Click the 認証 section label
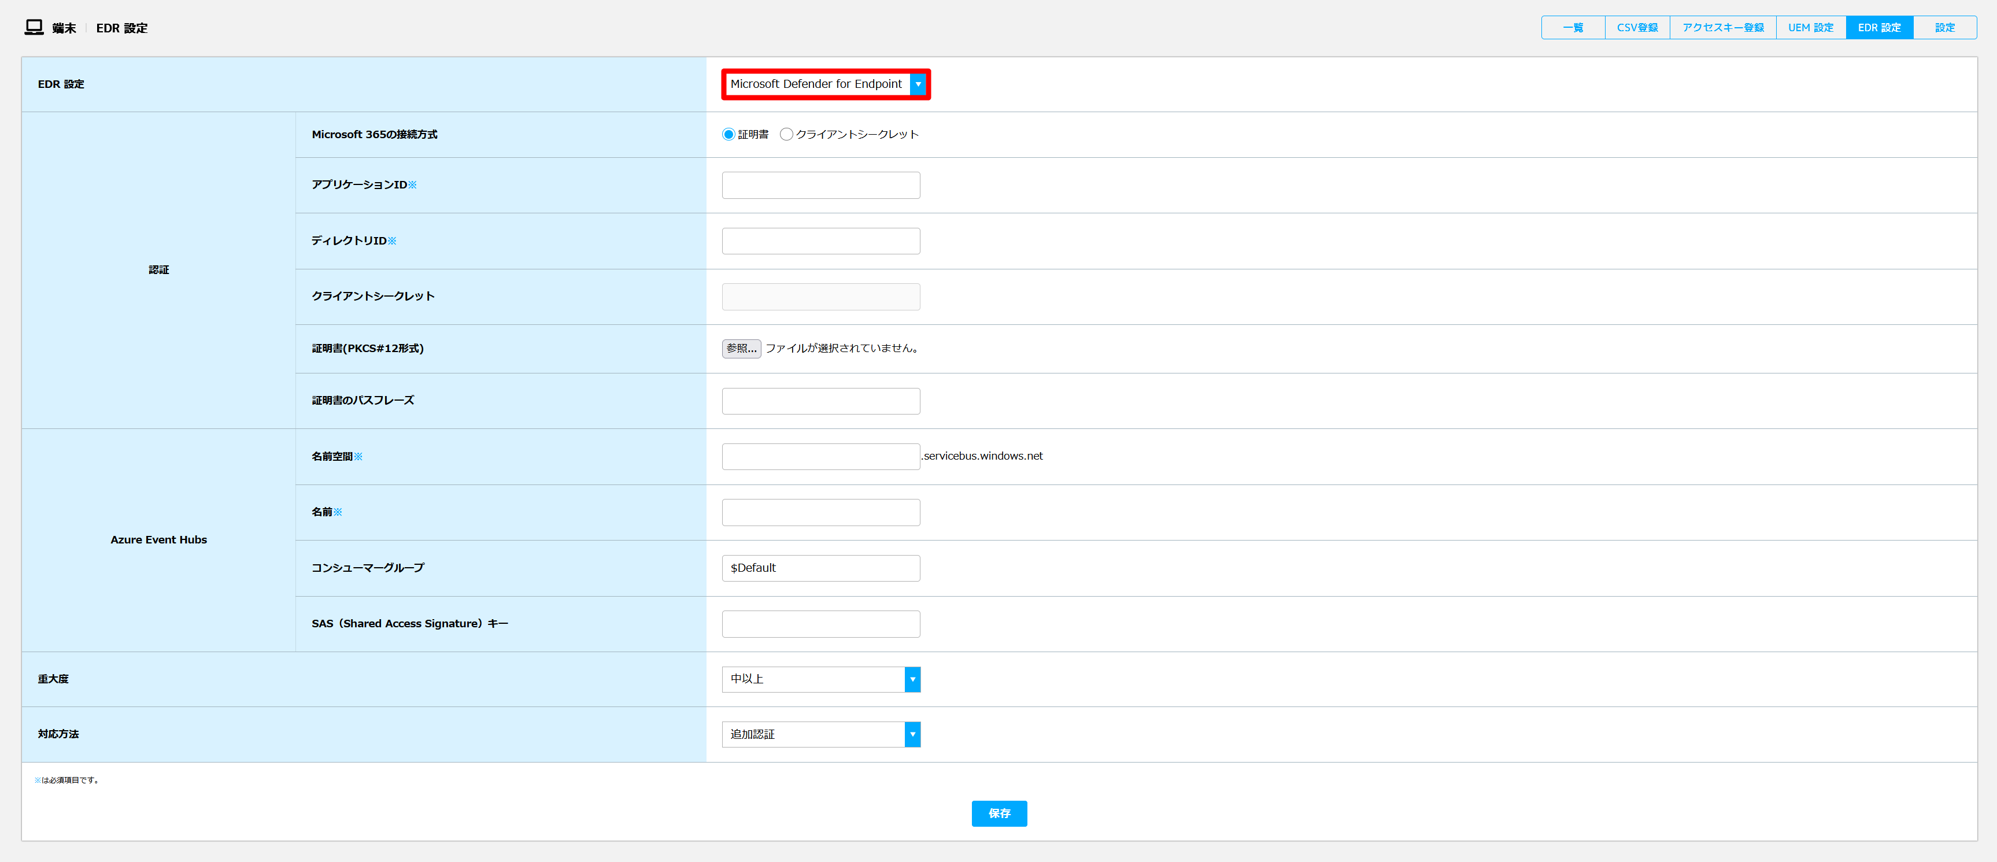The height and width of the screenshot is (862, 1997). 159,270
